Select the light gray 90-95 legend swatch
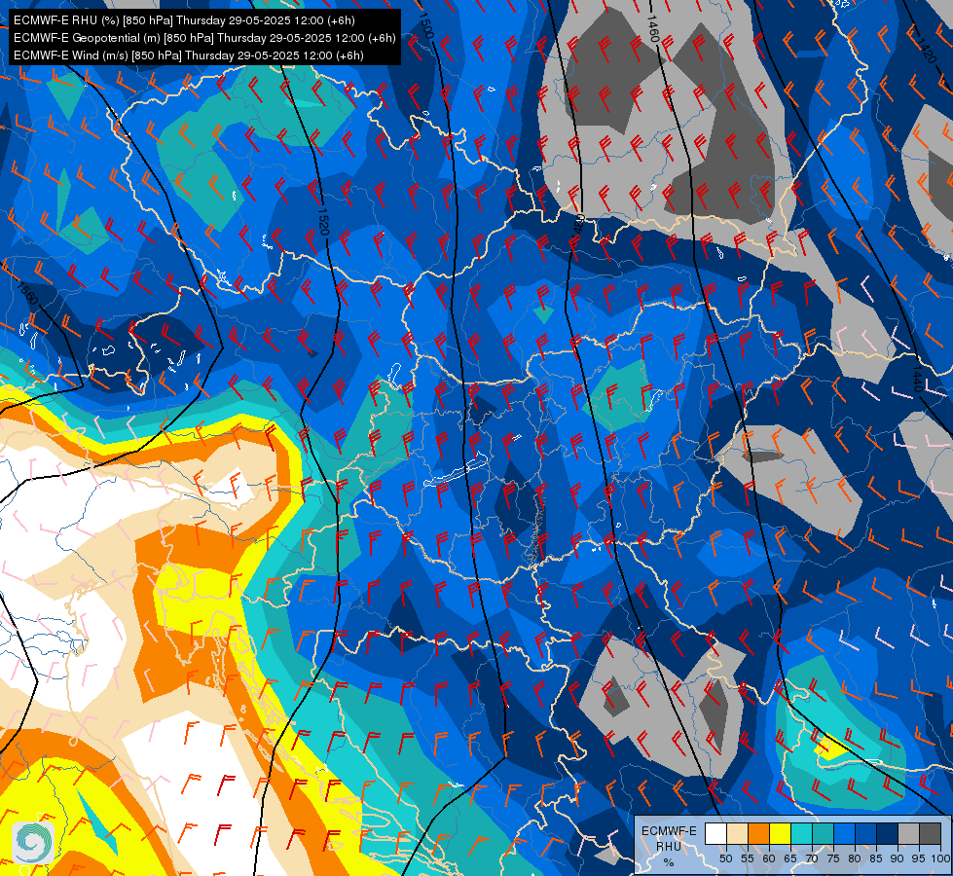Screen dimensions: 953x876 pyautogui.click(x=908, y=834)
